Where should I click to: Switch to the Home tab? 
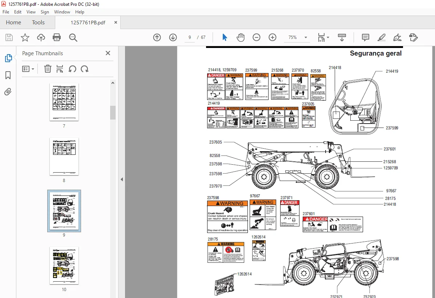13,23
